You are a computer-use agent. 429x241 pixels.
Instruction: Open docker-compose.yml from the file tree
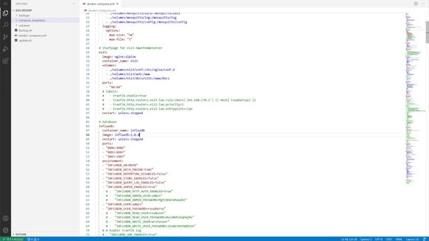(33, 35)
